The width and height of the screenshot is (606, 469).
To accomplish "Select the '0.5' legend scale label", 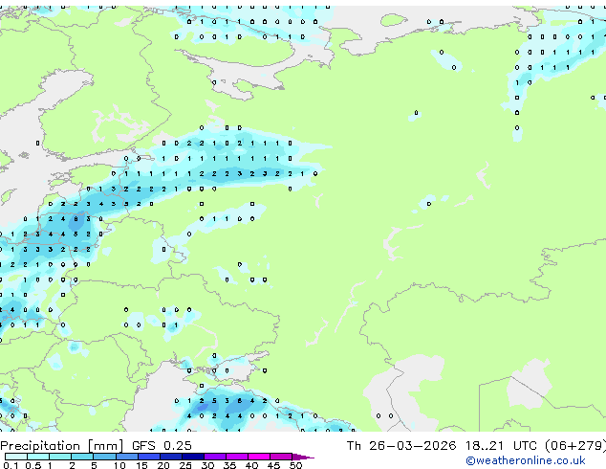I will click(x=33, y=465).
